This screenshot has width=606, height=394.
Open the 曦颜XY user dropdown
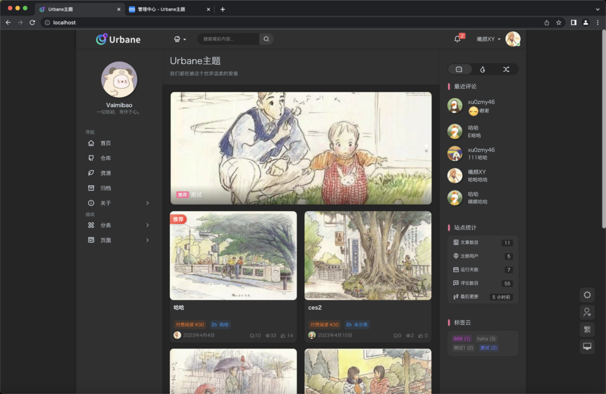point(488,39)
